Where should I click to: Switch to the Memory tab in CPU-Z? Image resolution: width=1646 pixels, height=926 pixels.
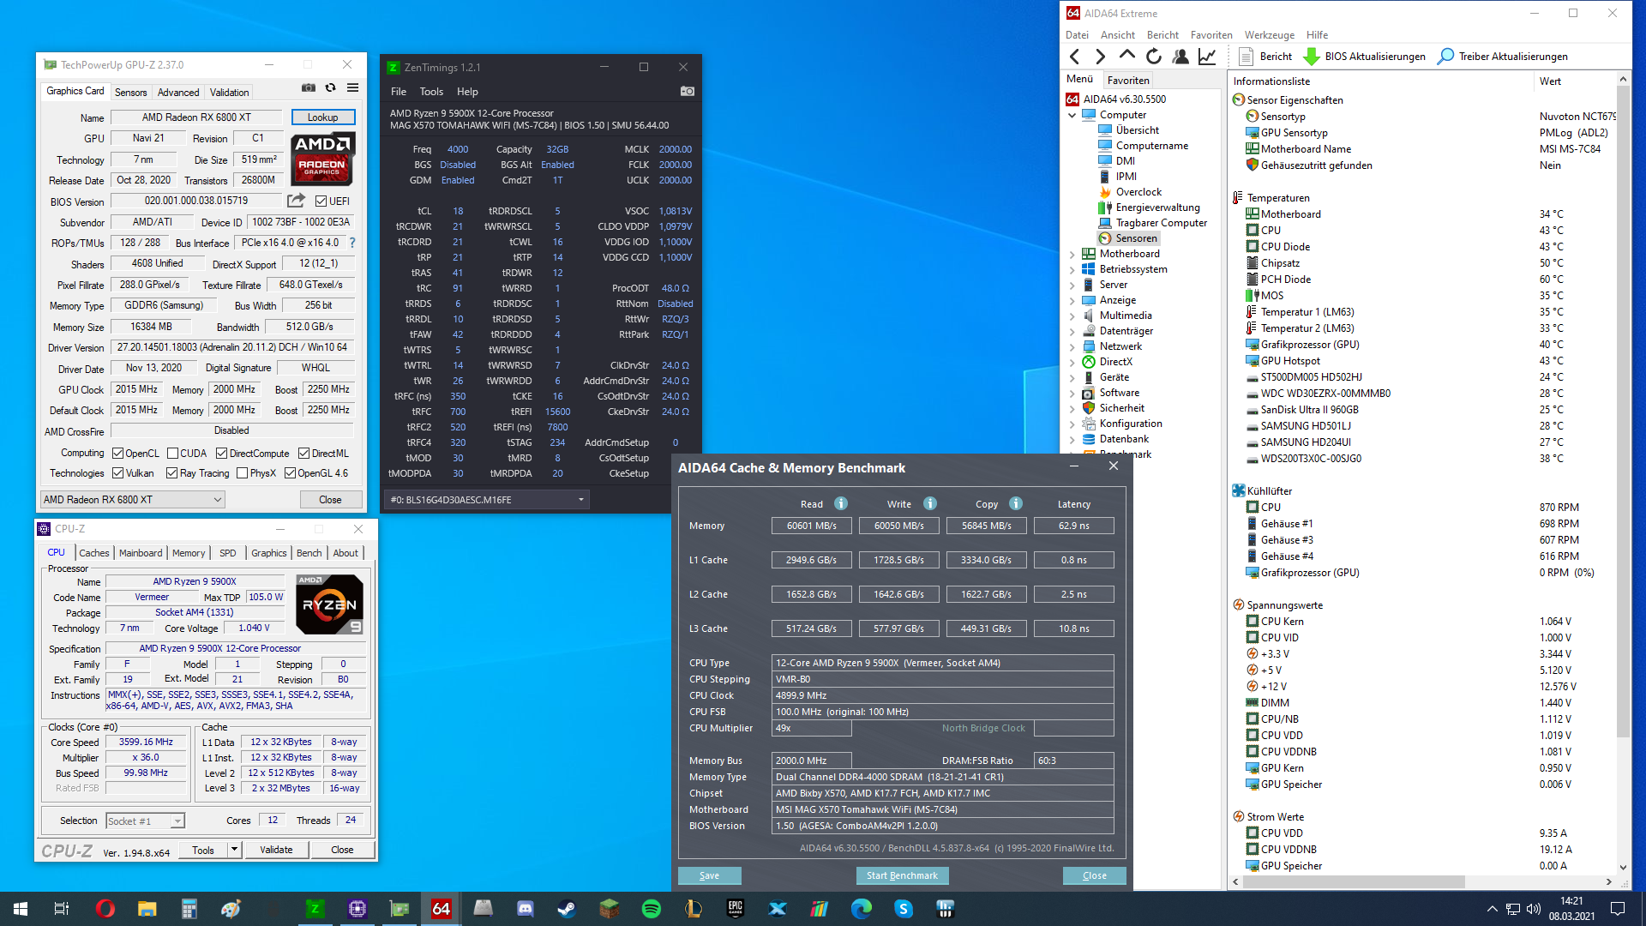click(189, 553)
